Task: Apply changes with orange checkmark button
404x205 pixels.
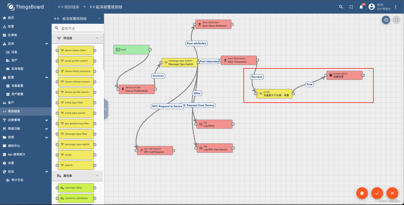Action: (x=377, y=193)
